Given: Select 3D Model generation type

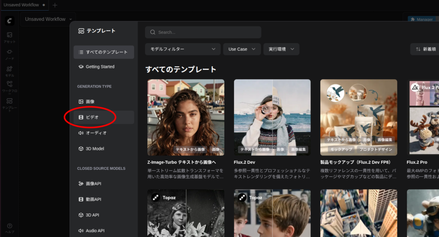Looking at the screenshot, I should pos(104,149).
